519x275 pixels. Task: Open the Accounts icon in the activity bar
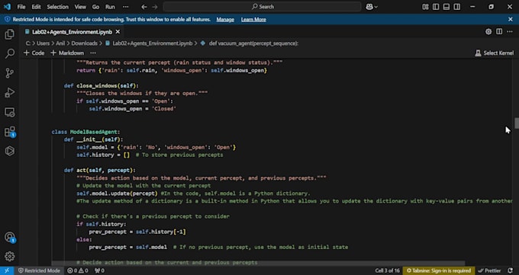pyautogui.click(x=10, y=237)
